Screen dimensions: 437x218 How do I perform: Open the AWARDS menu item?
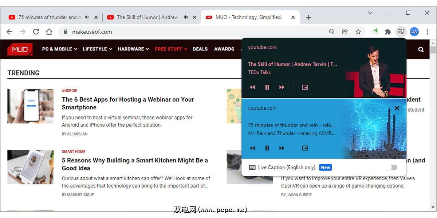[224, 49]
